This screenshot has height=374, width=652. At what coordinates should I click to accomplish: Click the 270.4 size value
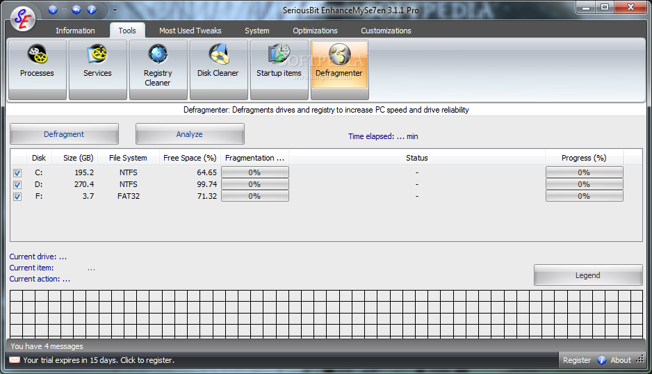click(x=84, y=184)
